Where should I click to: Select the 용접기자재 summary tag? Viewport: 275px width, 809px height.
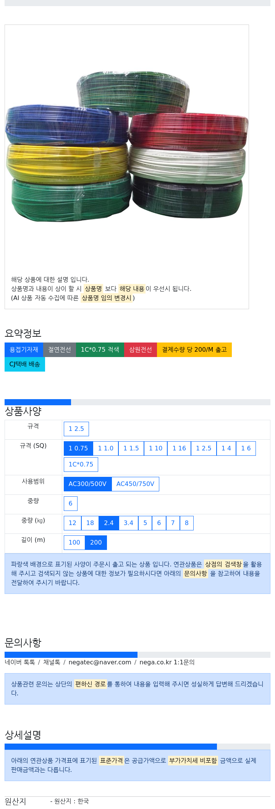click(24, 350)
